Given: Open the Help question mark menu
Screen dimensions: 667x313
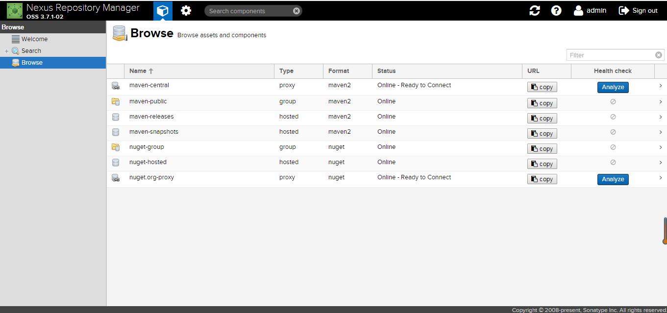Looking at the screenshot, I should (x=556, y=10).
